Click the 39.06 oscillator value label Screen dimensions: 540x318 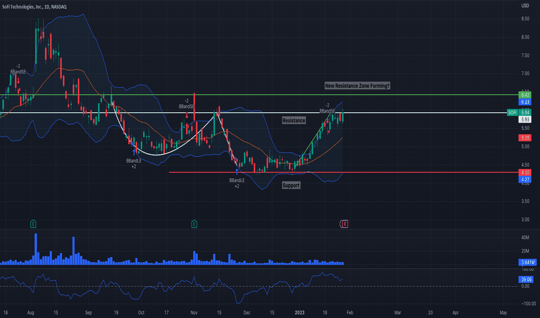pyautogui.click(x=526, y=279)
